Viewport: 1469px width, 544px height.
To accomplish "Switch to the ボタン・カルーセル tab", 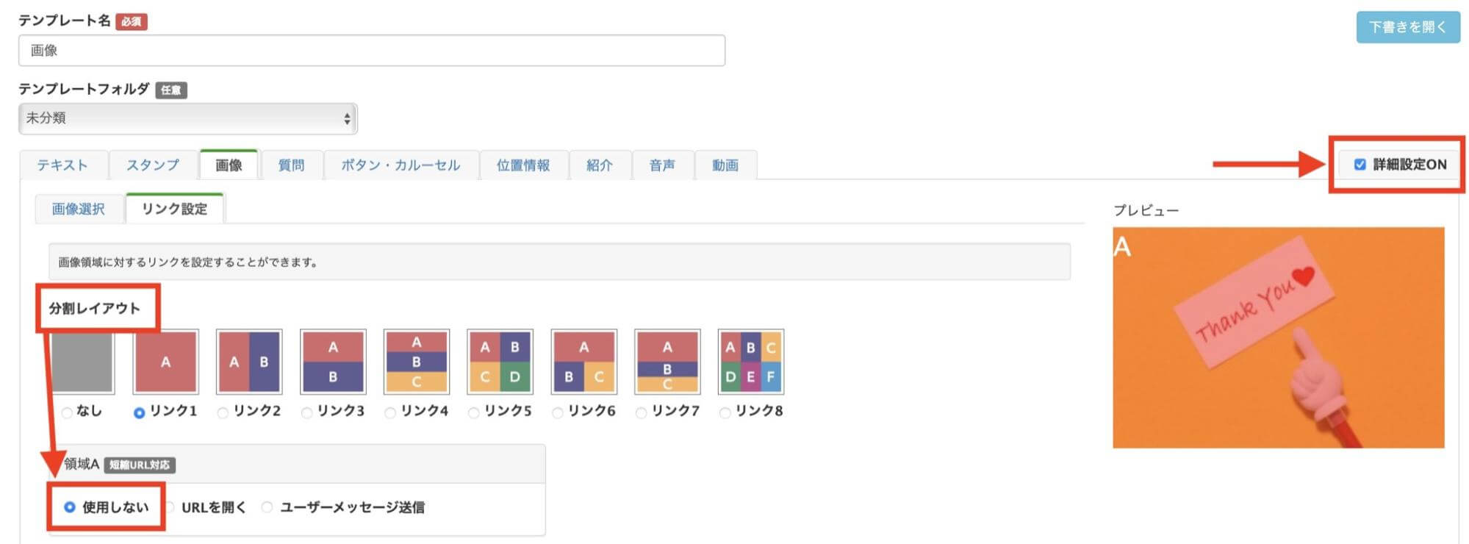I will [401, 165].
